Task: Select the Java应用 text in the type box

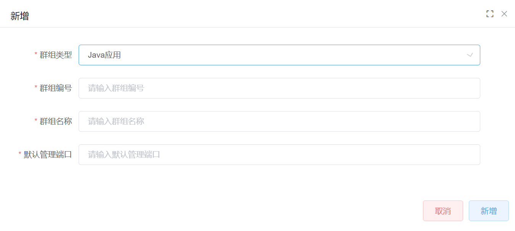Action: click(x=104, y=55)
